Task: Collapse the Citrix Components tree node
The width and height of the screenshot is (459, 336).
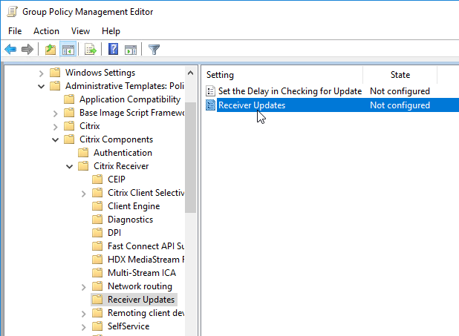Action: pyautogui.click(x=55, y=139)
